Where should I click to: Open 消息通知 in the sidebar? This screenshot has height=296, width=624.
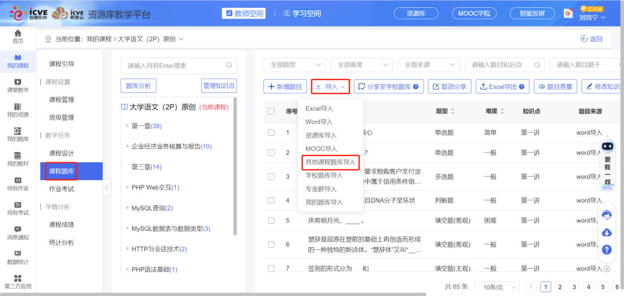[18, 233]
